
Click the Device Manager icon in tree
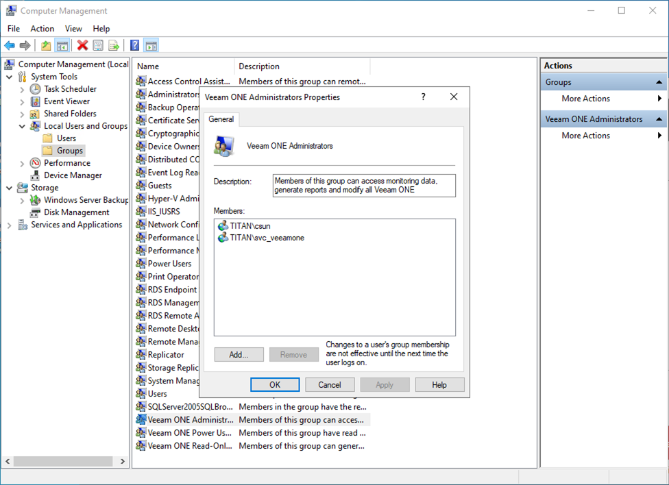tap(36, 175)
